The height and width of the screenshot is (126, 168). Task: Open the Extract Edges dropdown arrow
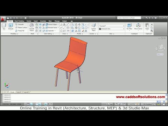tap(58, 24)
